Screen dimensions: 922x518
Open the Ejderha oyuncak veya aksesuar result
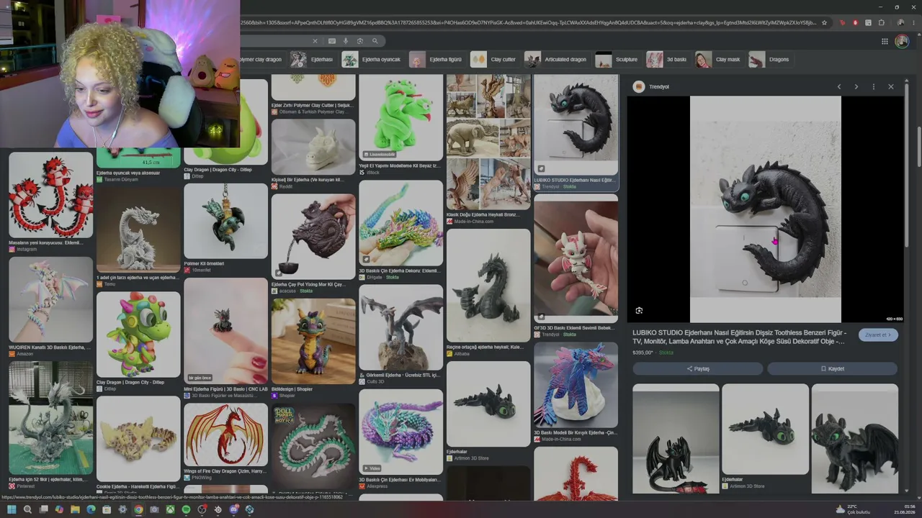click(x=138, y=164)
